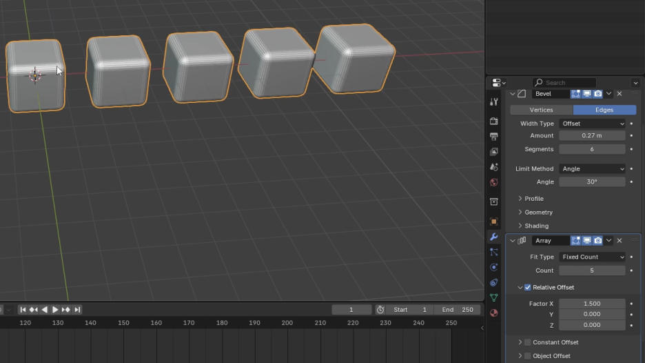Open the Render properties tab
The height and width of the screenshot is (363, 645).
pyautogui.click(x=494, y=121)
